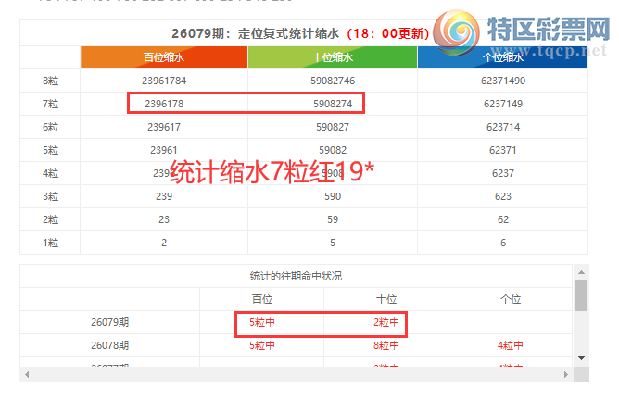The width and height of the screenshot is (619, 398).
Task: Select the 8粒 row label
Action: pyautogui.click(x=51, y=81)
